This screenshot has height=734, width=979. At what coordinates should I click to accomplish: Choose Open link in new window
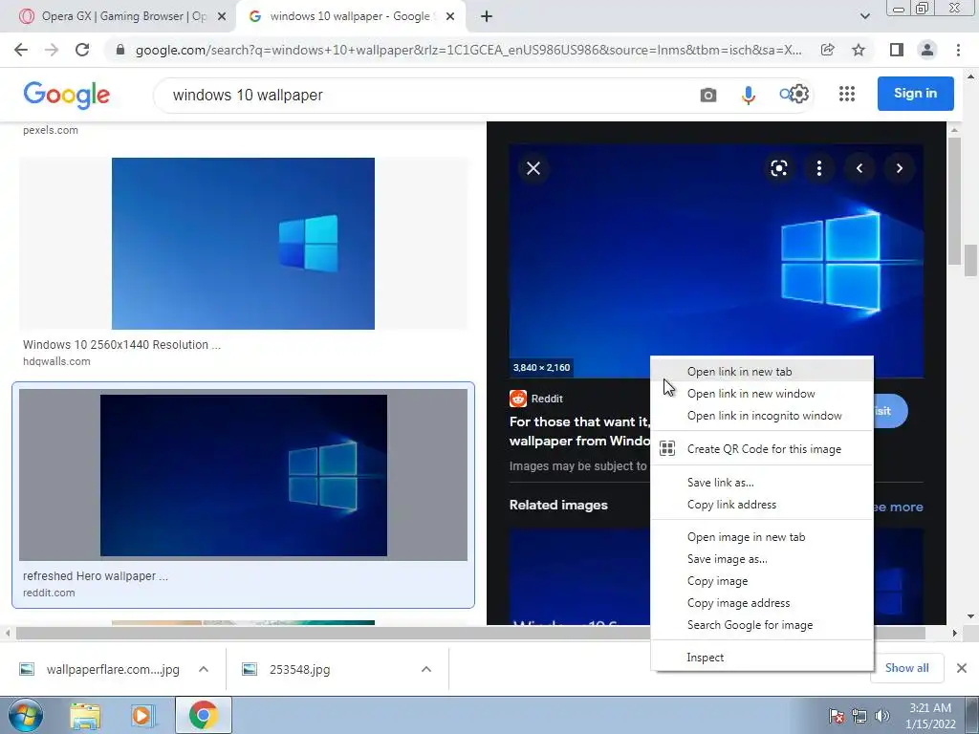tap(762, 394)
